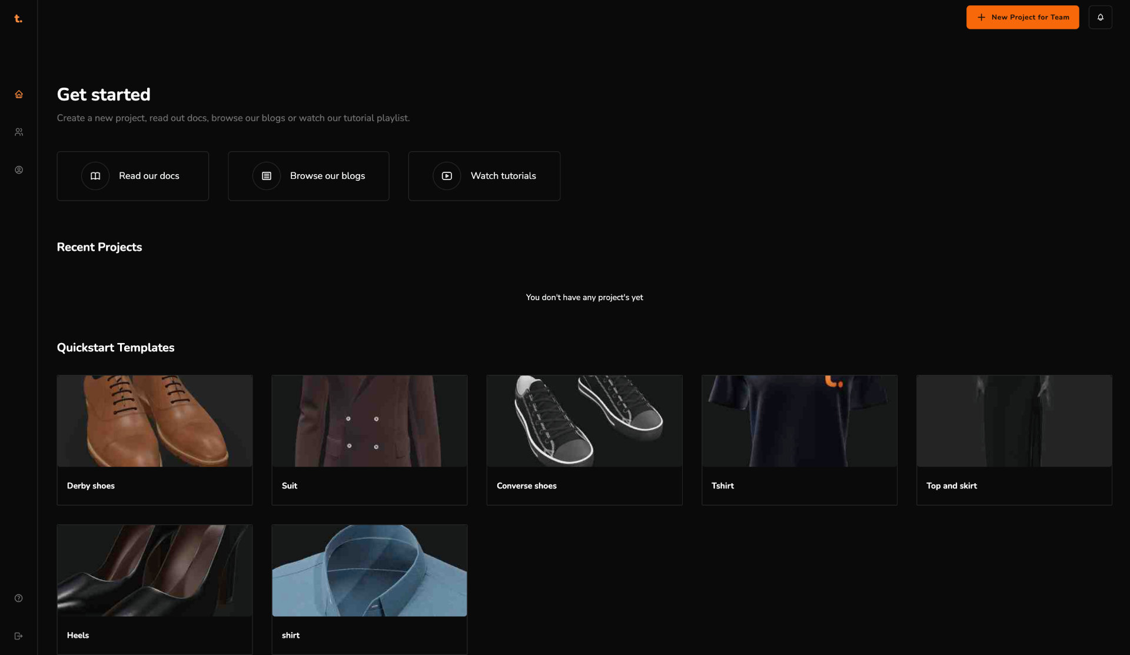Click the play video tutorials icon
The height and width of the screenshot is (655, 1130).
click(x=447, y=176)
